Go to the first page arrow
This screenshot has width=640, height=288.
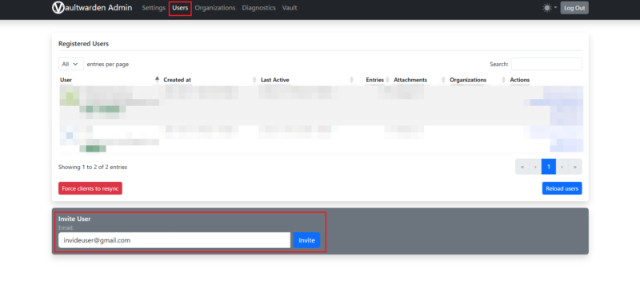click(522, 167)
